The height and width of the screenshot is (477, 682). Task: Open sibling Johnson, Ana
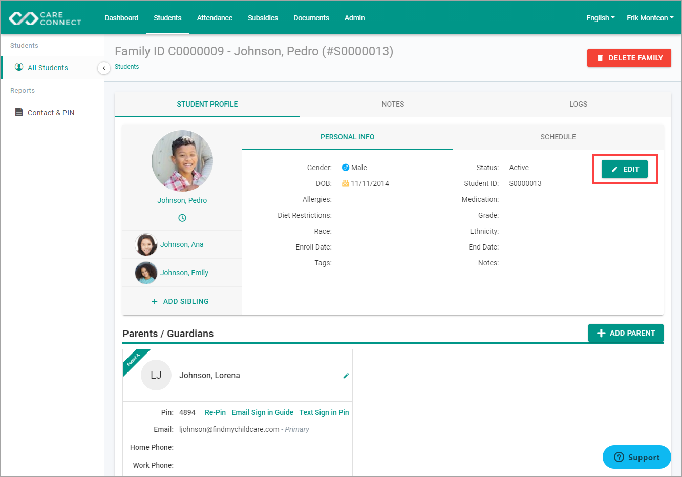click(x=182, y=244)
